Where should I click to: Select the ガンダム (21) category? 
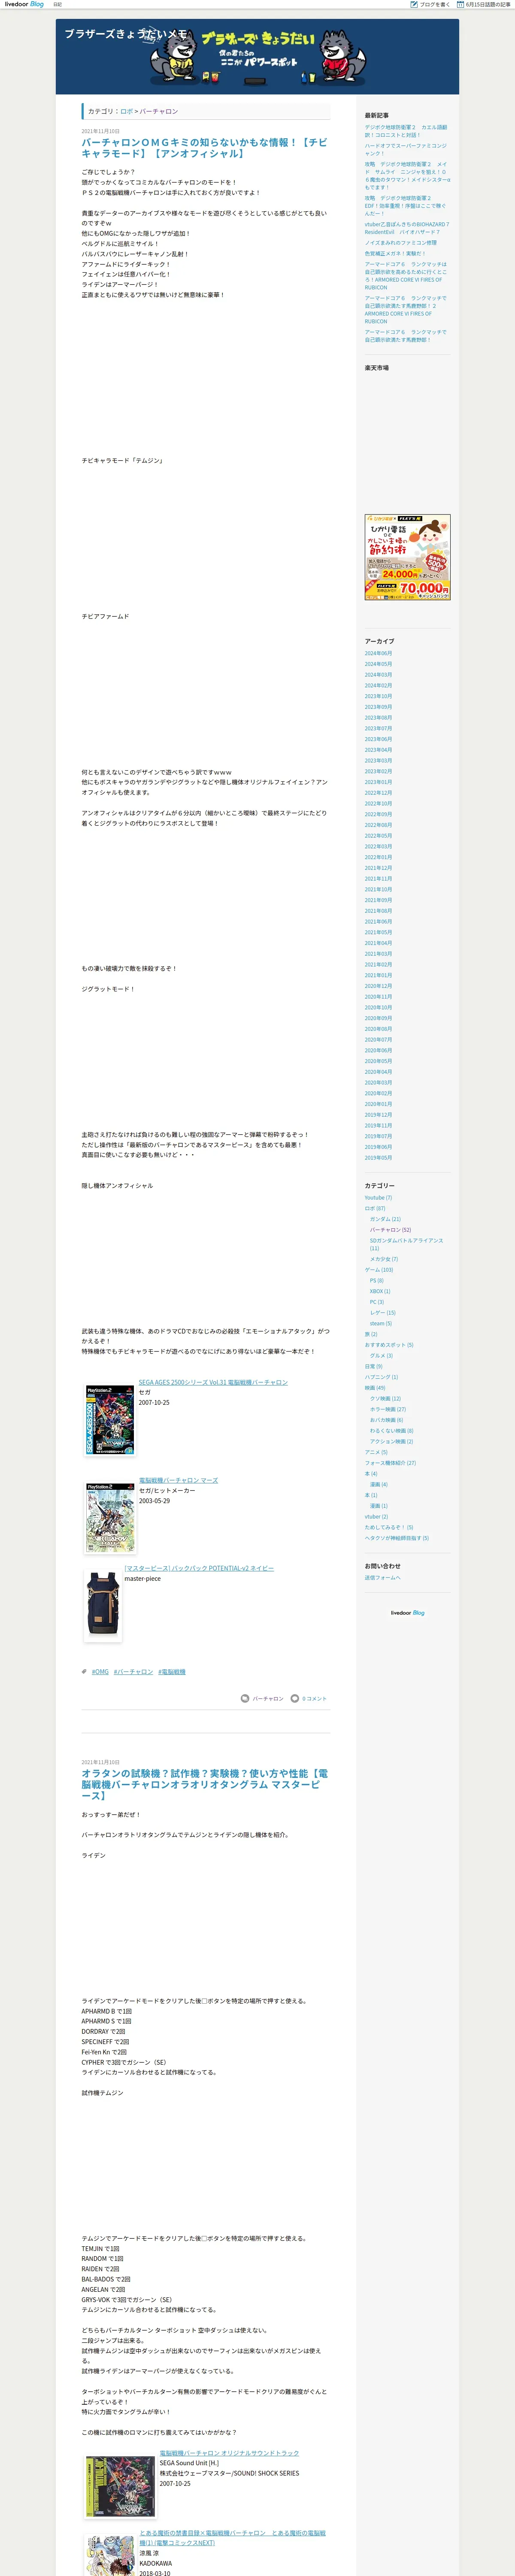coord(385,1219)
